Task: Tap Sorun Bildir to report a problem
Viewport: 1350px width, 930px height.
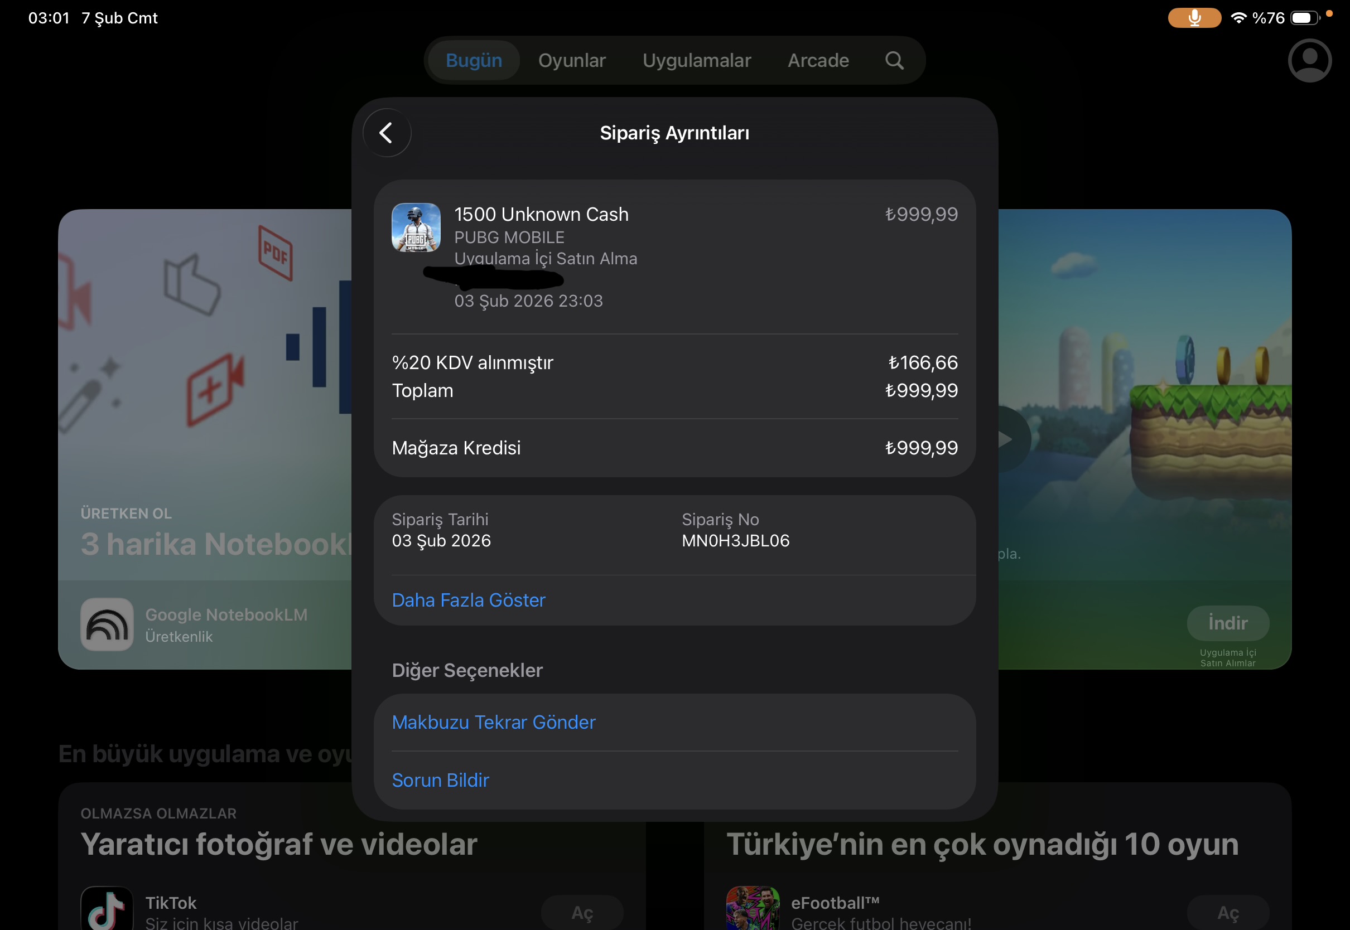Action: [x=440, y=779]
